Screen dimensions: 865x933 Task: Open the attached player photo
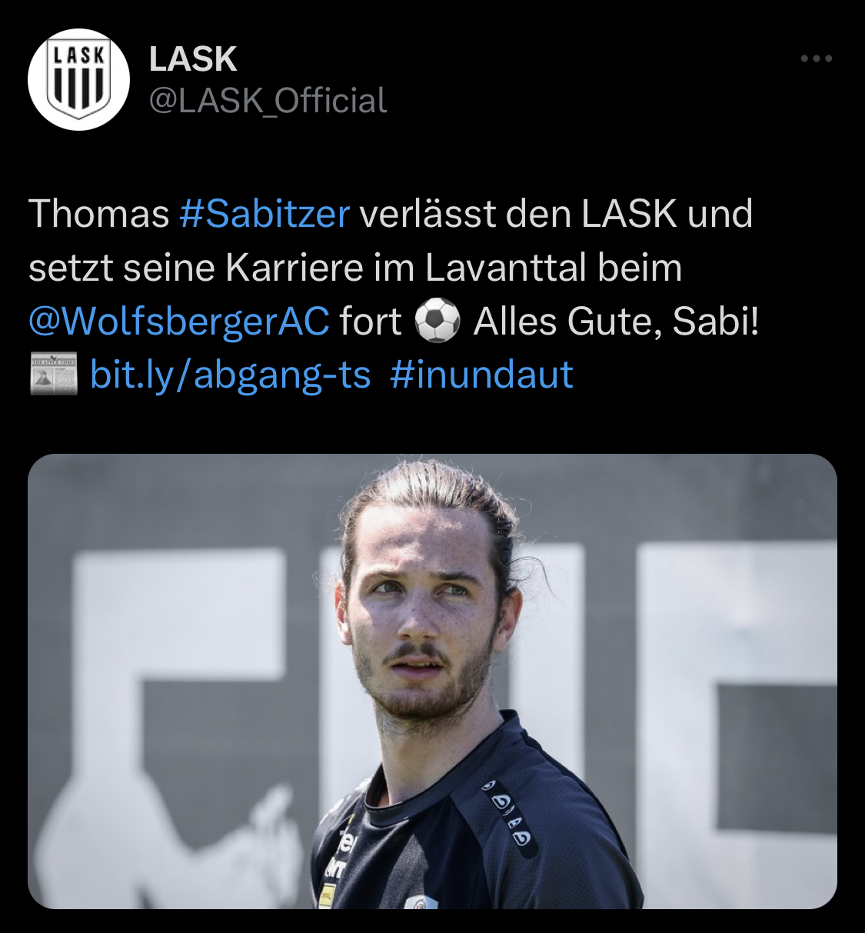[x=432, y=681]
